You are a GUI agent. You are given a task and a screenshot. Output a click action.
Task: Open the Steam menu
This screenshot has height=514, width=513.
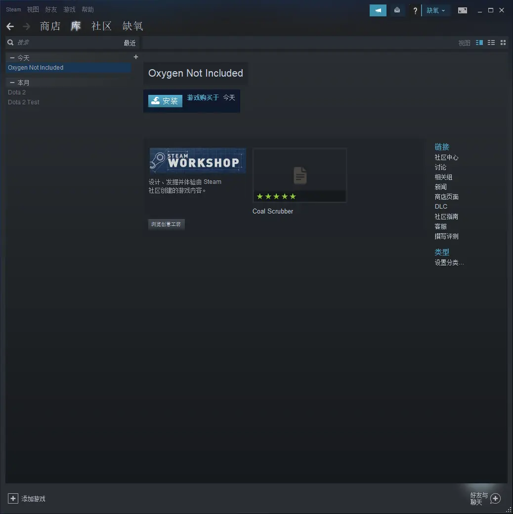tap(13, 9)
